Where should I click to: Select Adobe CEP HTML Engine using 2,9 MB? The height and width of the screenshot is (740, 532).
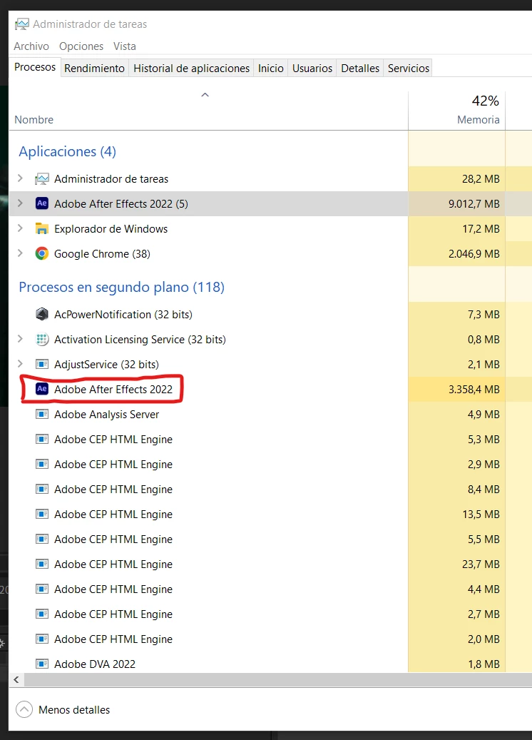pyautogui.click(x=113, y=465)
